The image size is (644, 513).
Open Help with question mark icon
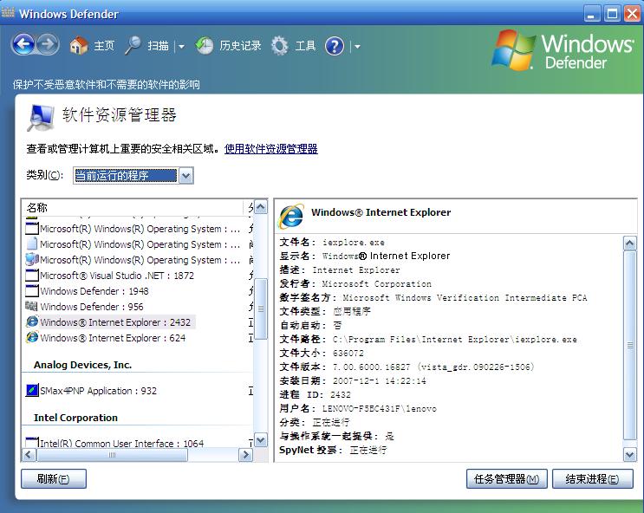coord(335,46)
